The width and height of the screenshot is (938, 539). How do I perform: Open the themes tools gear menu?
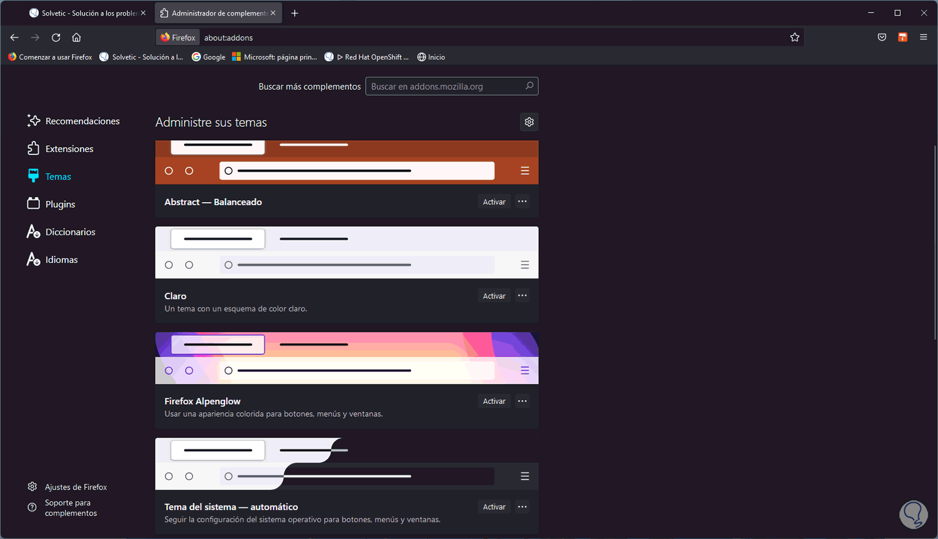pyautogui.click(x=529, y=122)
